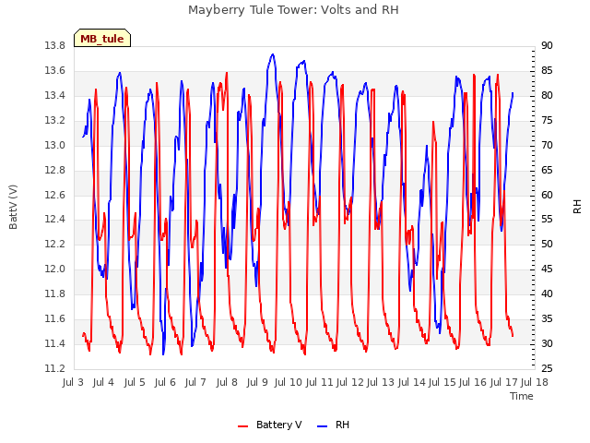Click the 11.8 left axis tick label
Screen dimensions: 590x443
(55, 293)
